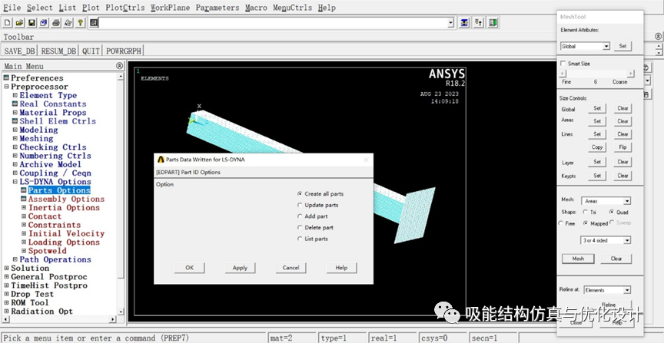Click the Image Capture printer icon
The width and height of the screenshot is (664, 343).
(x=56, y=23)
